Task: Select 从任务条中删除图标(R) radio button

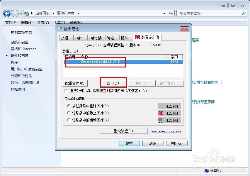Action: 69,106
